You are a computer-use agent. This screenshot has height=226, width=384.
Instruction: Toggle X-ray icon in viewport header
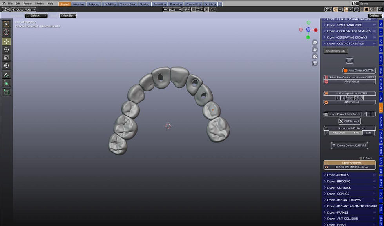coord(356,9)
